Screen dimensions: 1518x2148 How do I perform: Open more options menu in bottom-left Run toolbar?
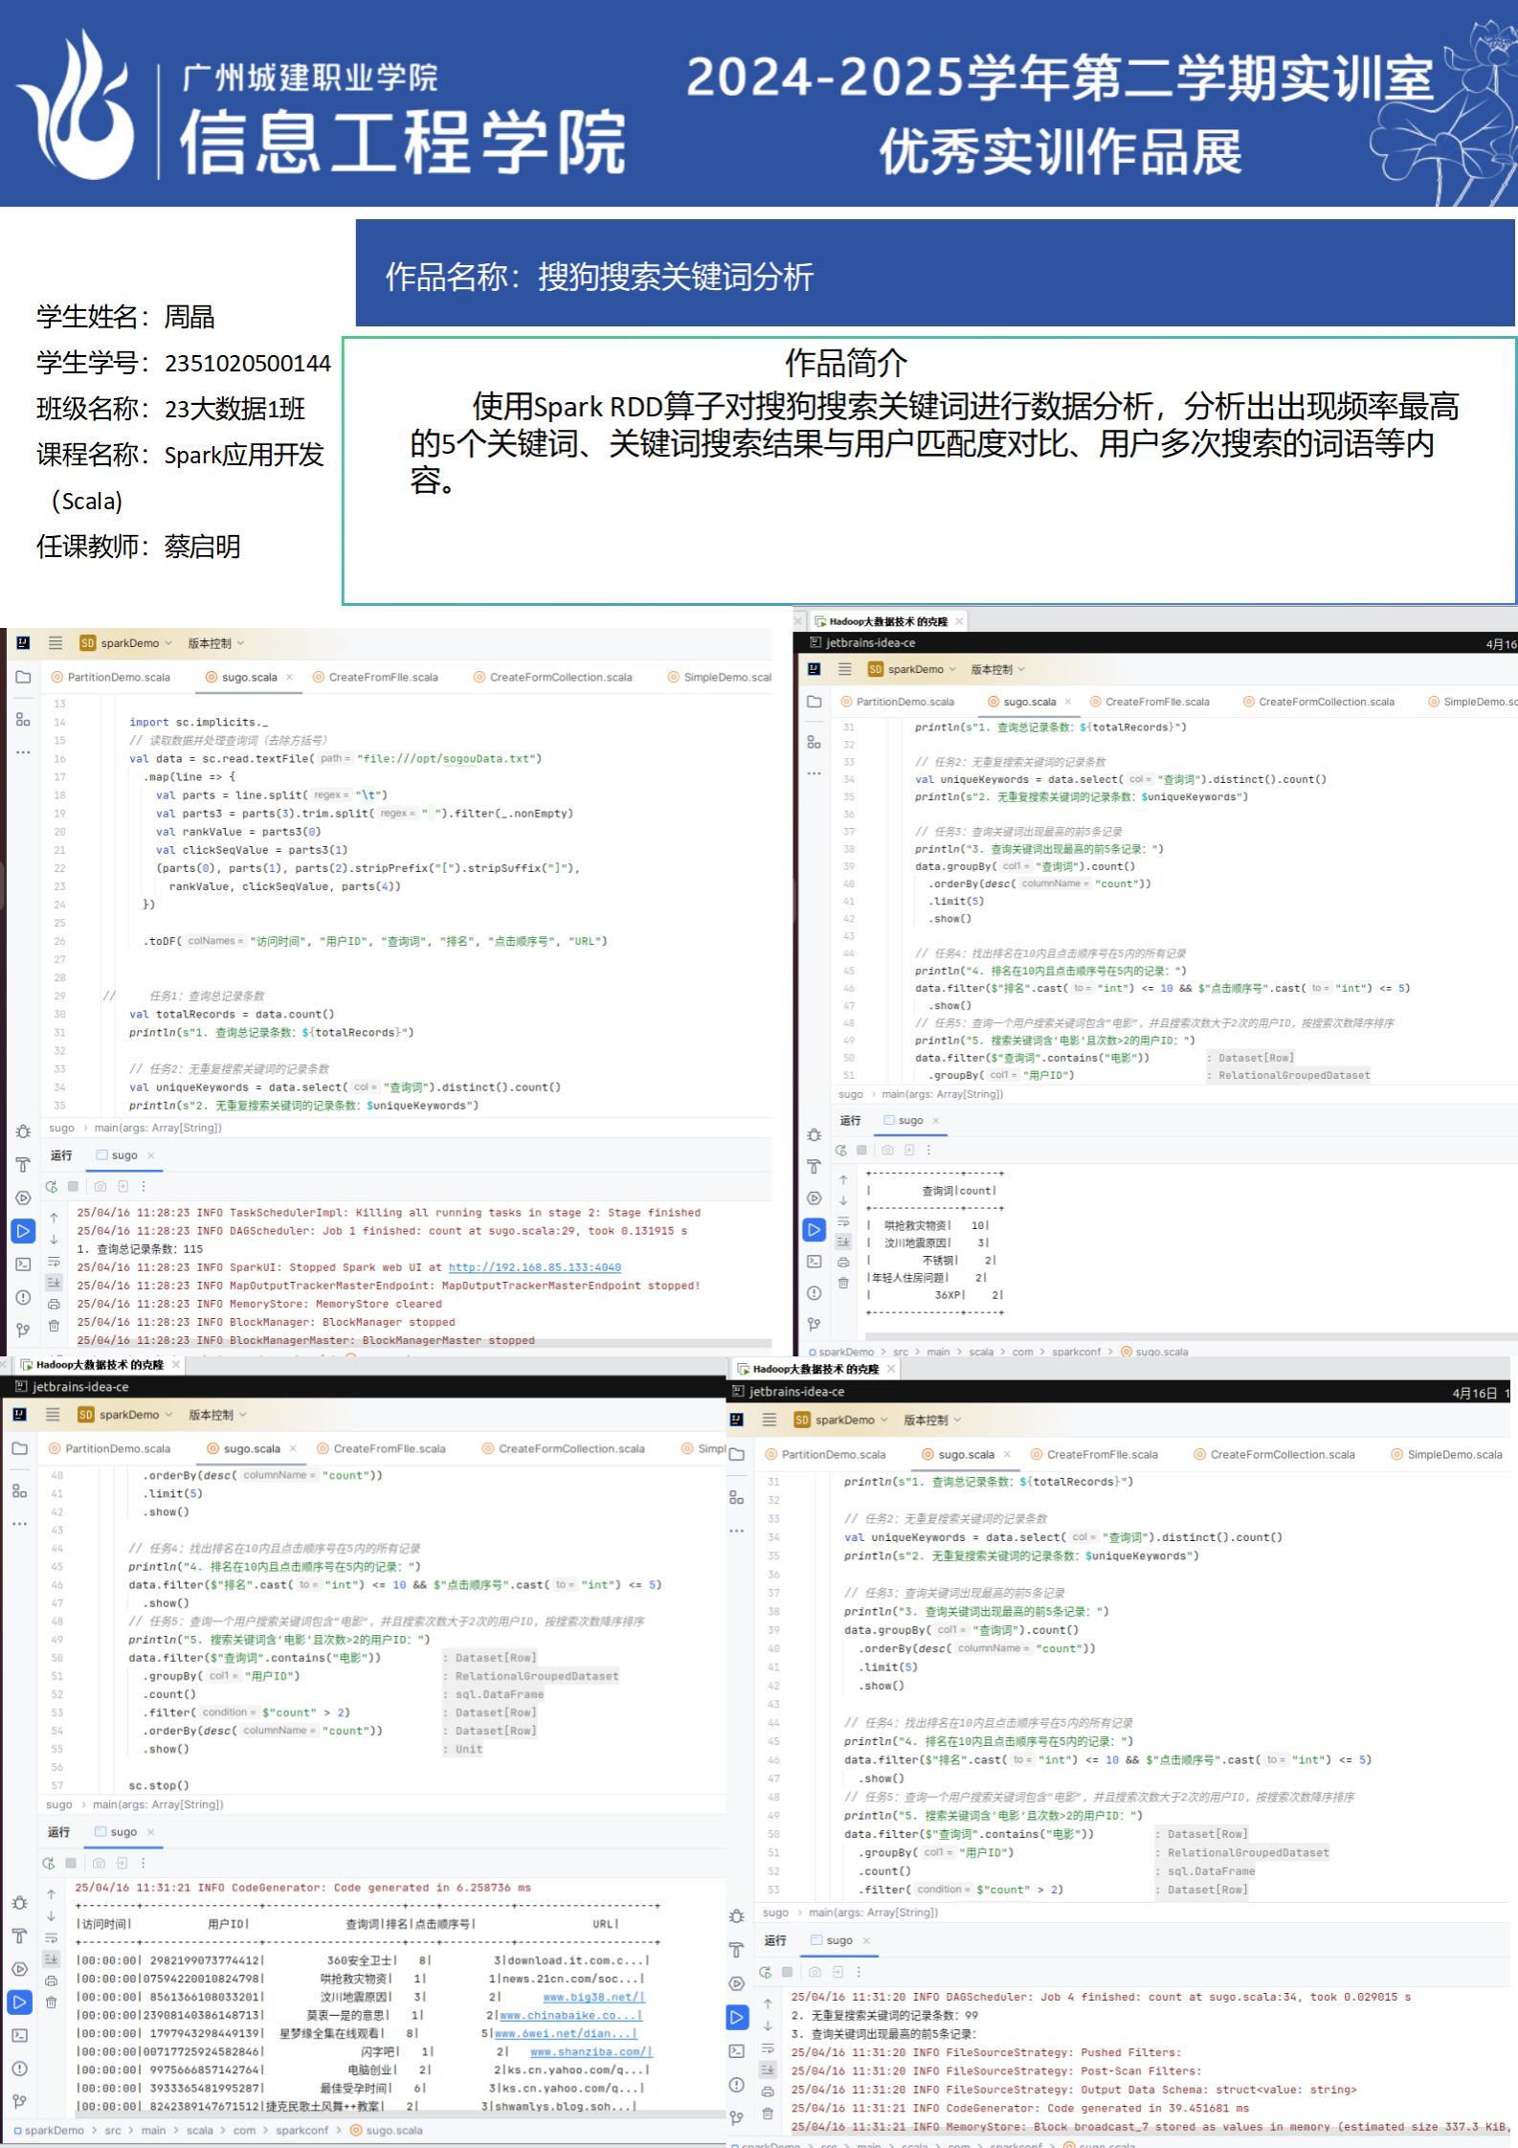pyautogui.click(x=144, y=1863)
